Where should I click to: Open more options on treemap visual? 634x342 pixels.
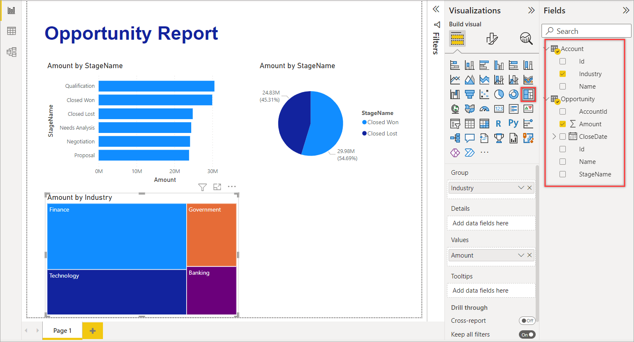tap(232, 187)
